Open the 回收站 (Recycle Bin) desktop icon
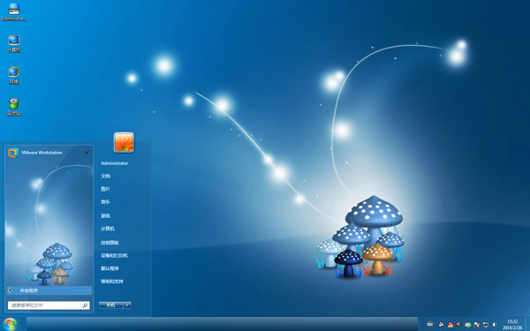Screen dimensions: 530x331 tap(14, 107)
